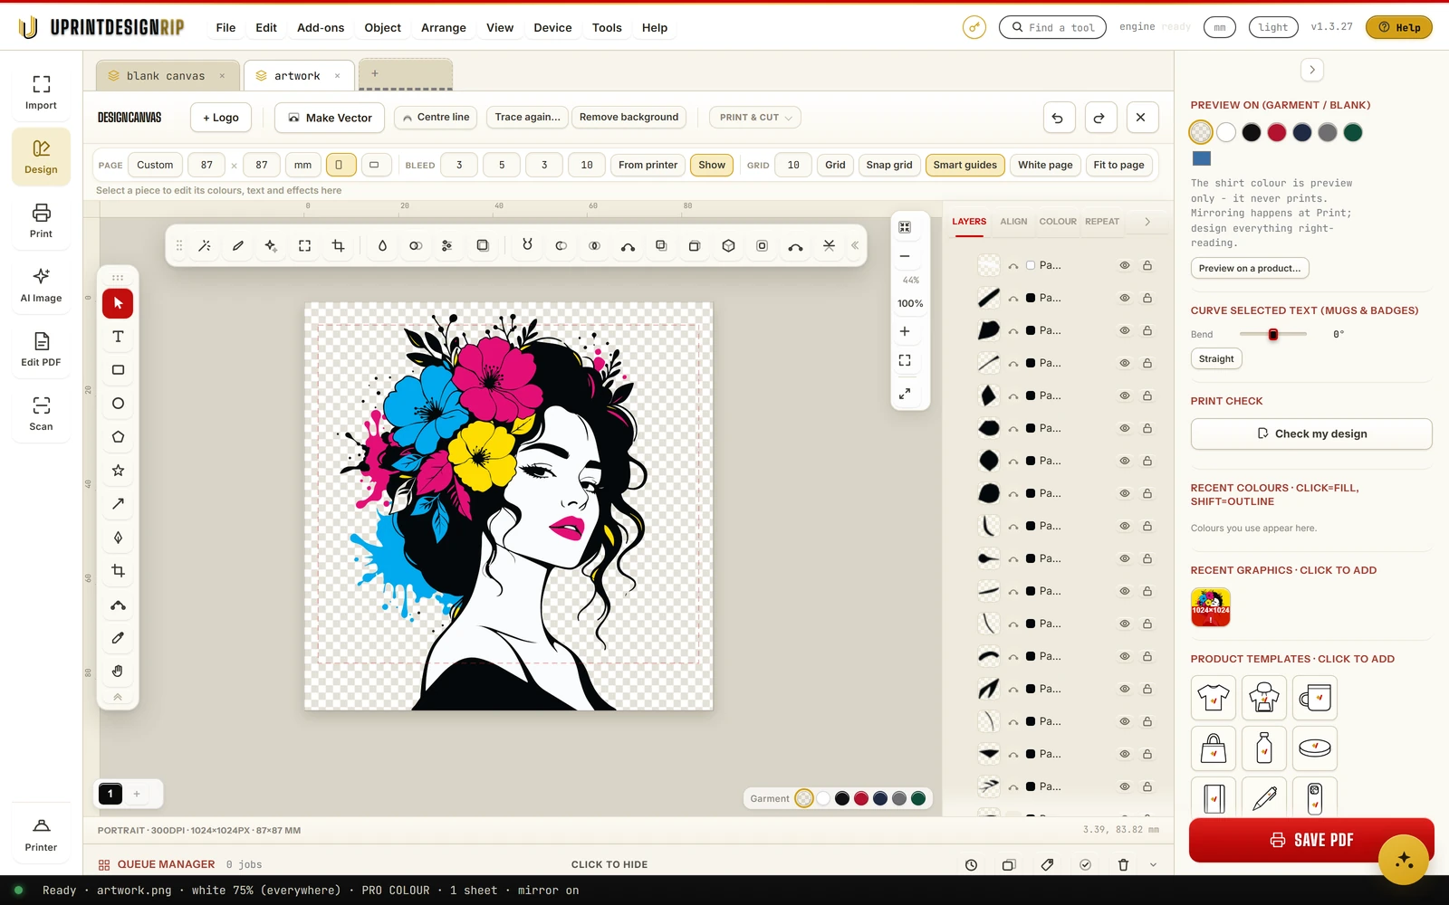Image resolution: width=1449 pixels, height=905 pixels.
Task: Expand more layer panel tabs chevron
Action: tap(1147, 222)
